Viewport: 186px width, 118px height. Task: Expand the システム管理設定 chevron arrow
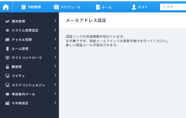click(55, 30)
